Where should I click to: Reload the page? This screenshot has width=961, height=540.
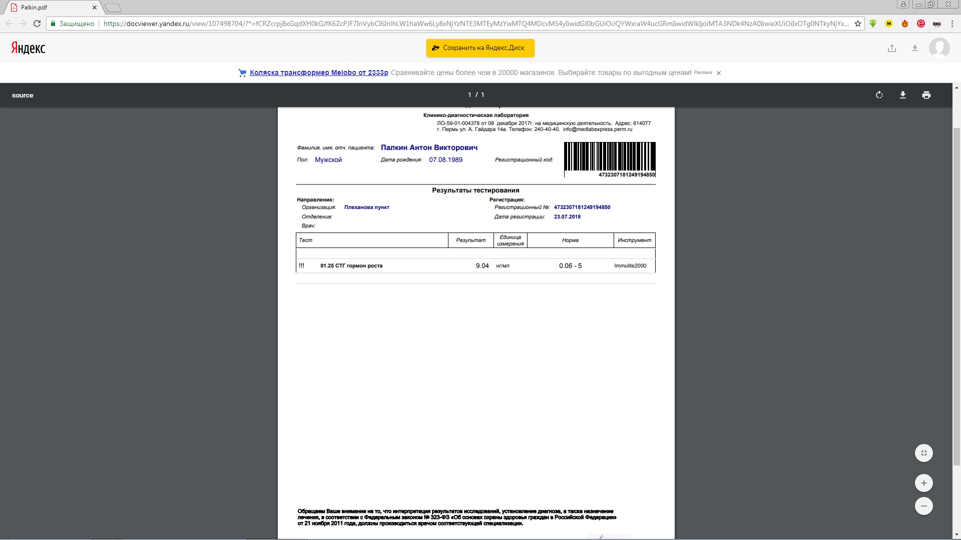coord(37,23)
